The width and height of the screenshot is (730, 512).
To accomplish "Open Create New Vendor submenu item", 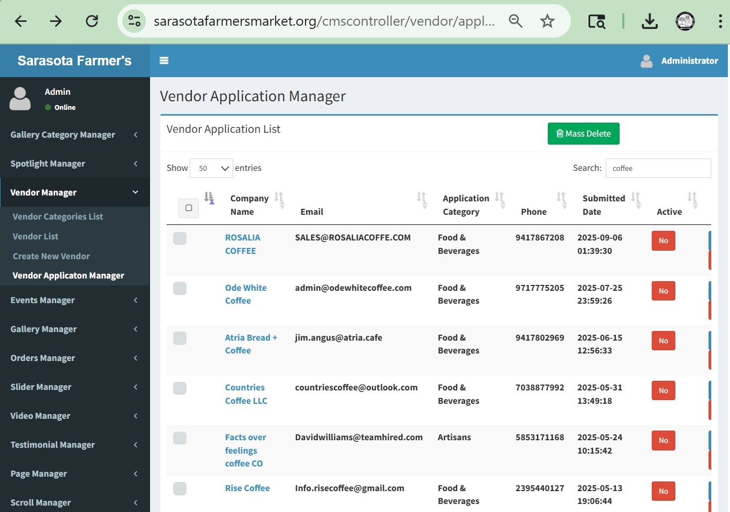I will pos(51,256).
